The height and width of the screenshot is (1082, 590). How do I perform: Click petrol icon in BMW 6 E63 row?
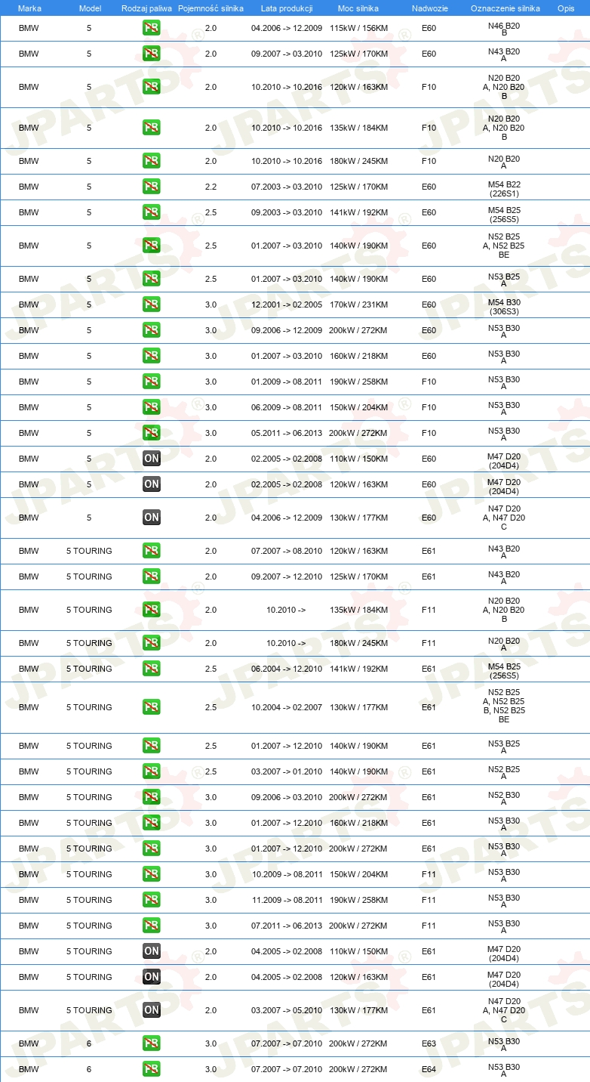click(152, 1043)
